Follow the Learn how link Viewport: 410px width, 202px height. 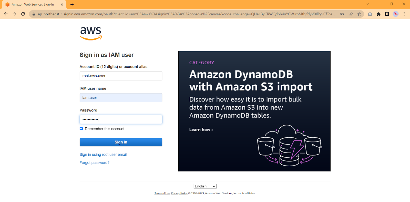[201, 130]
